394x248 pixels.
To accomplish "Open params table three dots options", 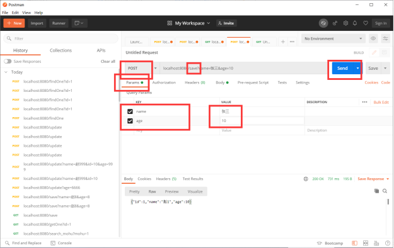I will tap(364, 102).
